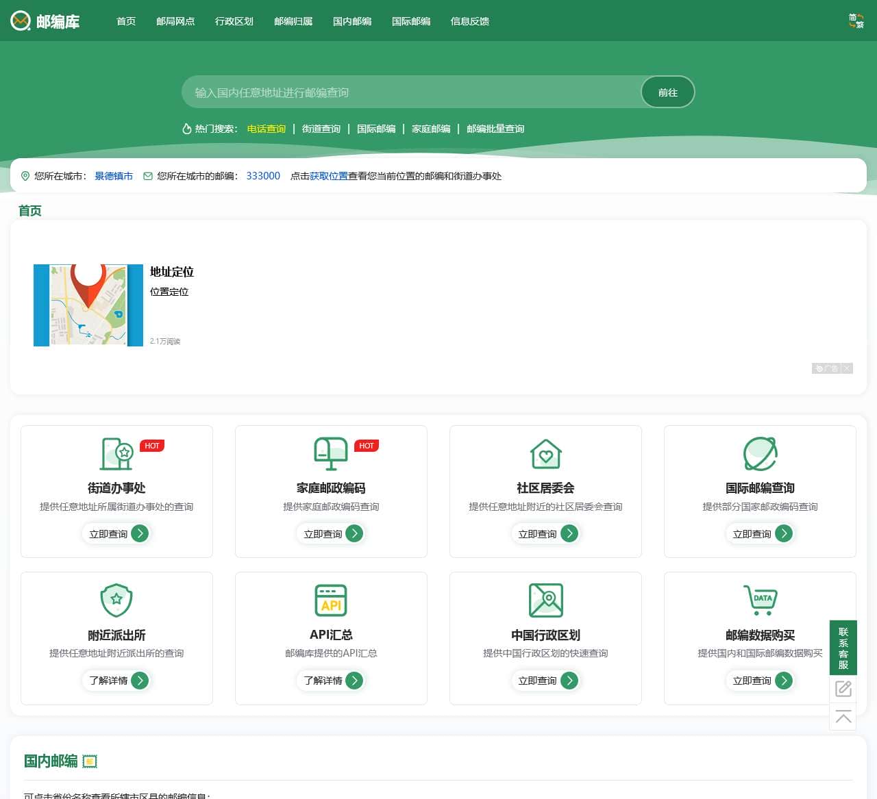Click the 附近派出所 shield icon
This screenshot has height=799, width=877.
tap(116, 600)
